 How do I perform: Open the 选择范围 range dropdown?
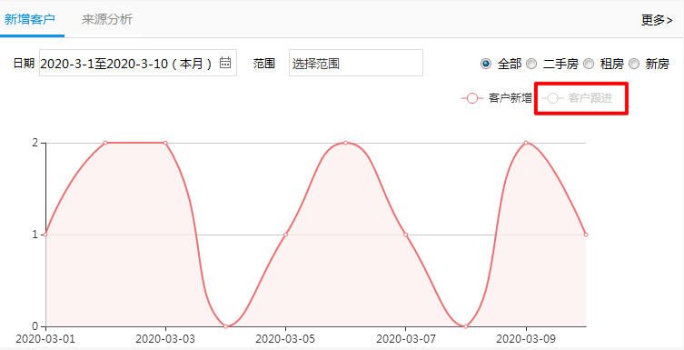[x=356, y=63]
